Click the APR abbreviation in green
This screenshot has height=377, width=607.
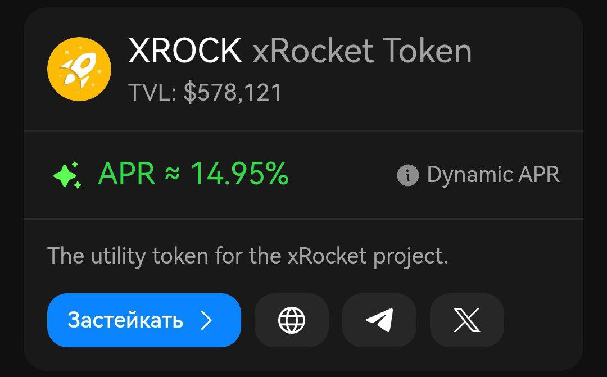tap(126, 174)
